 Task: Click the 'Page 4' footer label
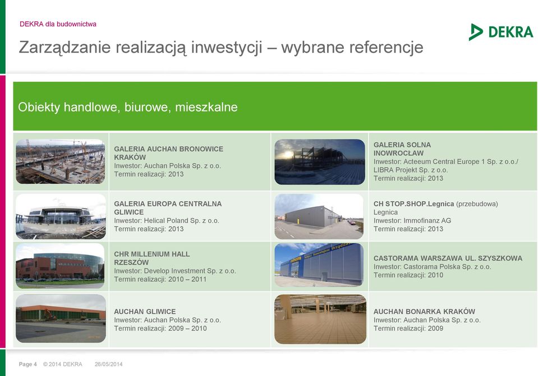click(28, 364)
